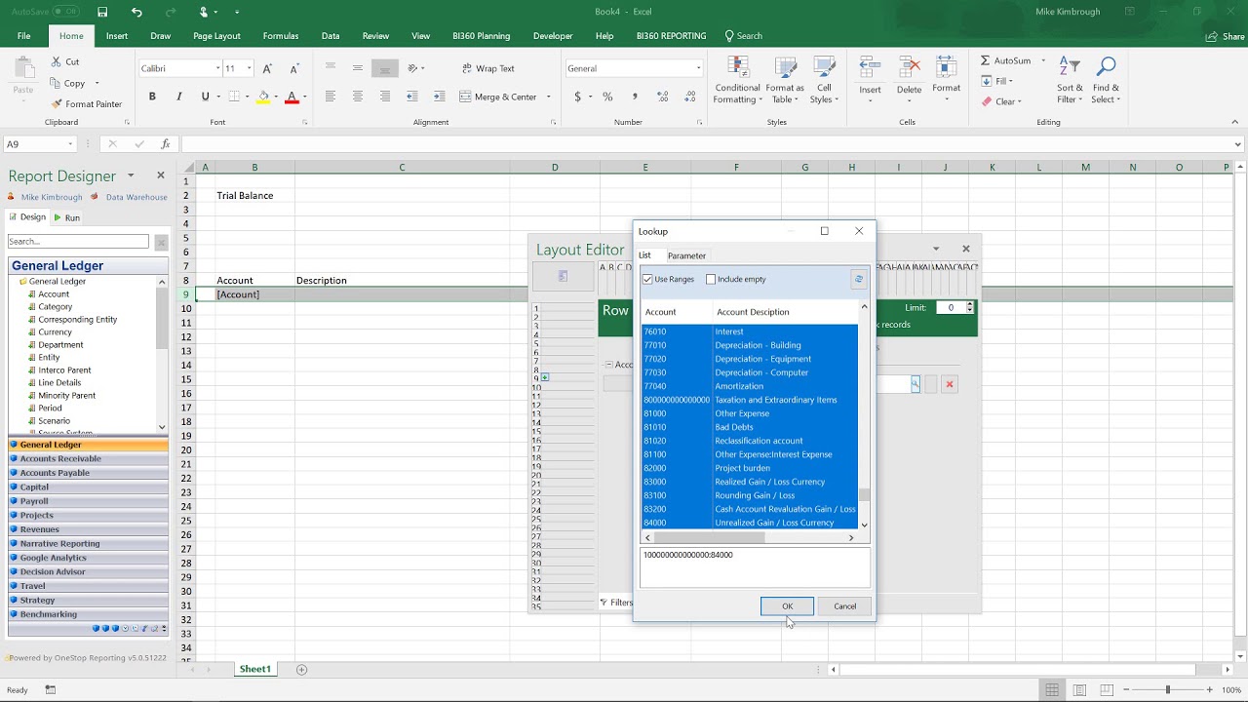Viewport: 1248px width, 702px height.
Task: Switch to Parameter tab in Lookup
Action: (x=686, y=255)
